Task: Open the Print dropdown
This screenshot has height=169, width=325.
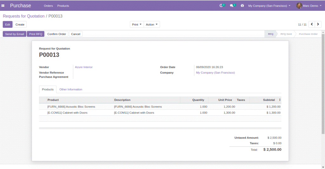Action: (x=137, y=24)
